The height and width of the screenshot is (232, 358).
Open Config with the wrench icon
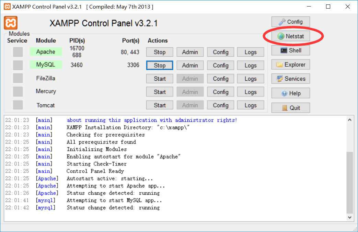click(x=290, y=22)
